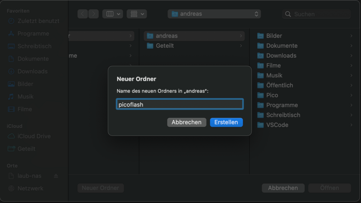The width and height of the screenshot is (361, 203).
Task: Open iCloud Drive in sidebar
Action: click(34, 136)
